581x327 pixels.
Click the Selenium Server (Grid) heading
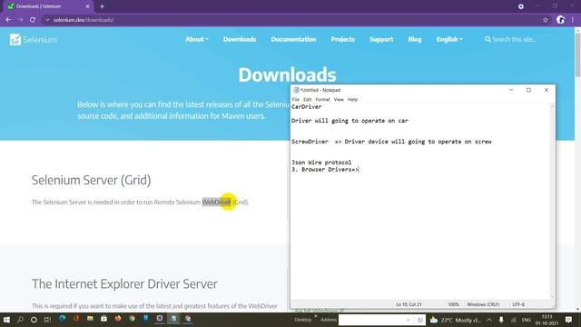pyautogui.click(x=91, y=180)
